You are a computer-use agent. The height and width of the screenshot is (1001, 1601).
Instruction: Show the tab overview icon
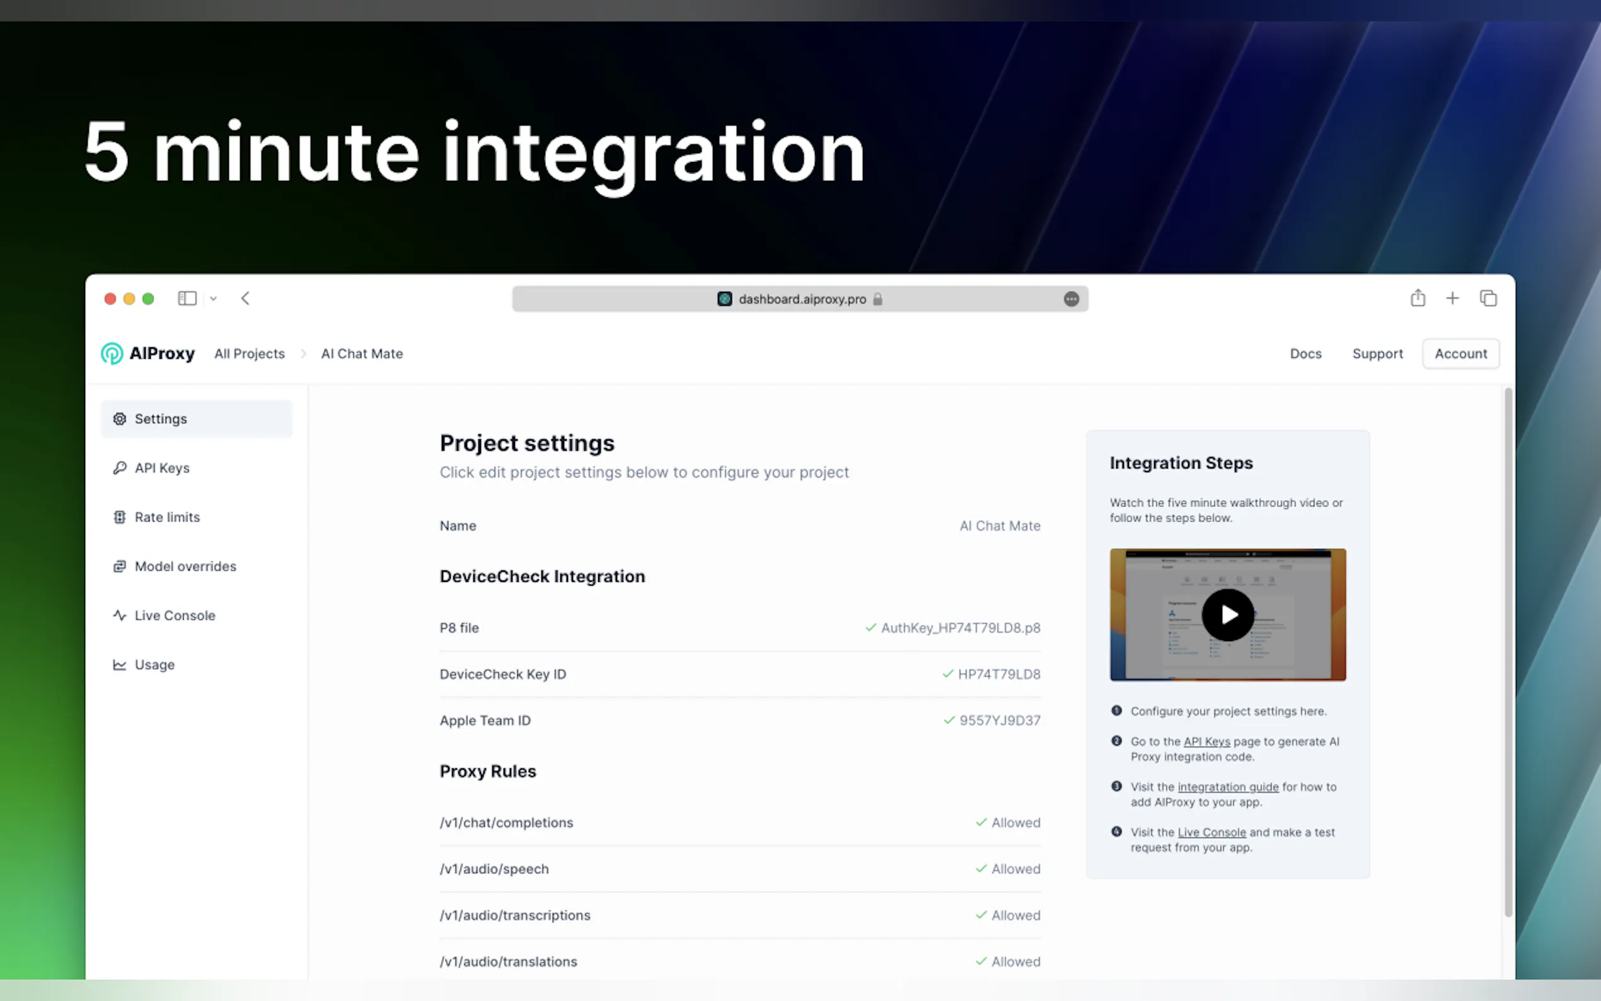point(1488,299)
